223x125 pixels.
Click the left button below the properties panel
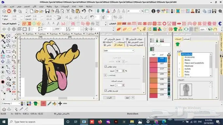click(x=109, y=98)
